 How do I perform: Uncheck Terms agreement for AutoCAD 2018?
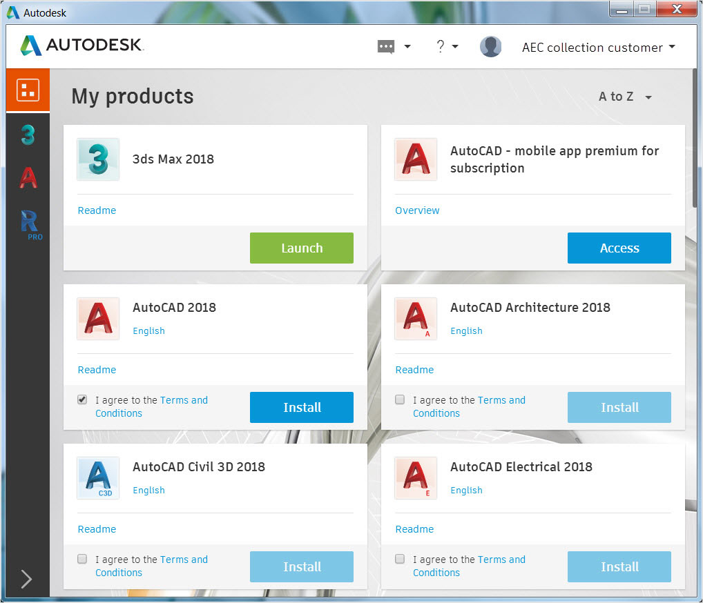[x=82, y=399]
